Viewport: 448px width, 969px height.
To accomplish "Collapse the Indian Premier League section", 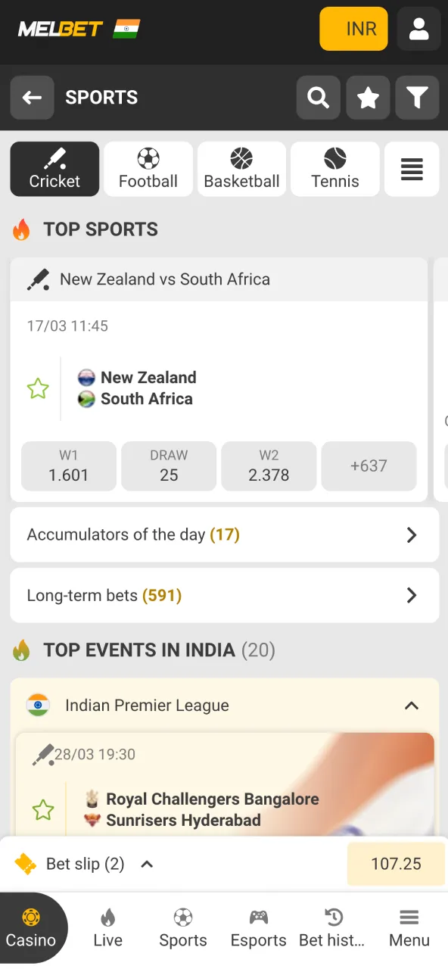I will [412, 705].
